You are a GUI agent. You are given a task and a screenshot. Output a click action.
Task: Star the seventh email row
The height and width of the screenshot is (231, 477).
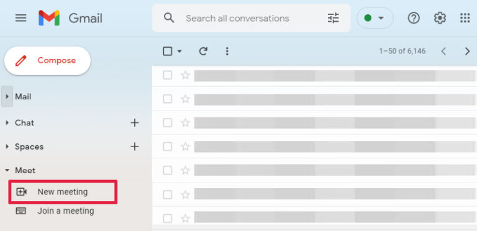pos(185,218)
